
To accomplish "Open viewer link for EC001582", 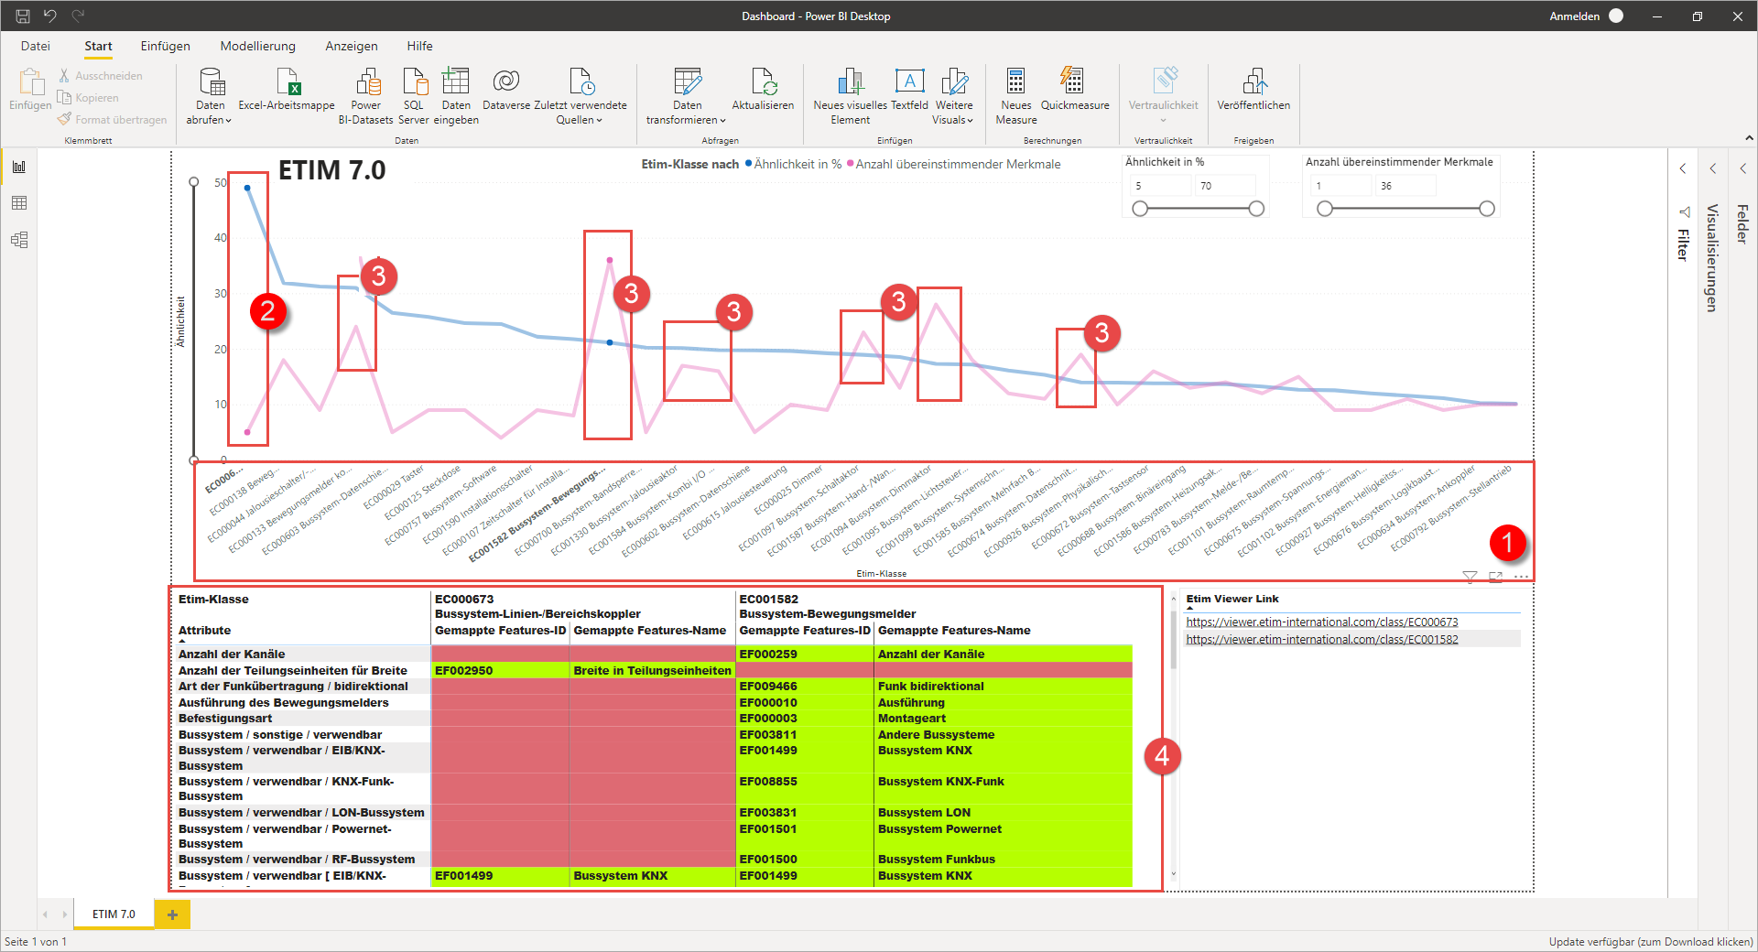I will click(x=1322, y=640).
